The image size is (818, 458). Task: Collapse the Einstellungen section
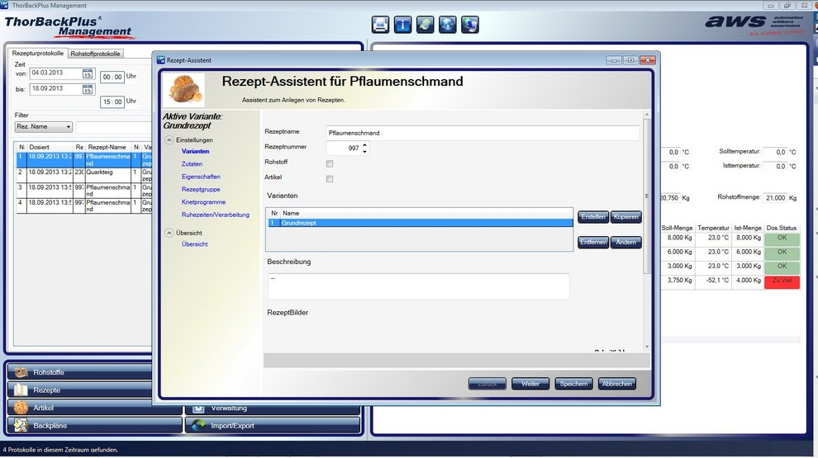(169, 140)
